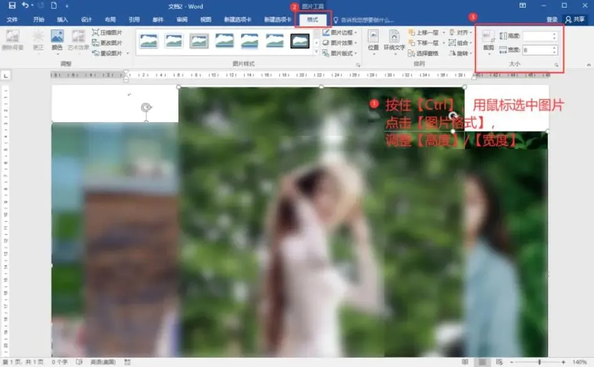Click 重设图片 Reset Picture
Screen dimensions: 594x367
tap(107, 53)
